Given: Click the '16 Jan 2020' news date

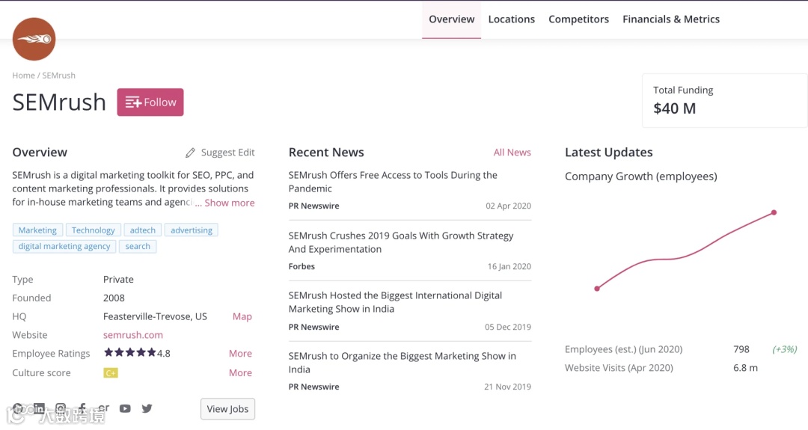Looking at the screenshot, I should 509,266.
